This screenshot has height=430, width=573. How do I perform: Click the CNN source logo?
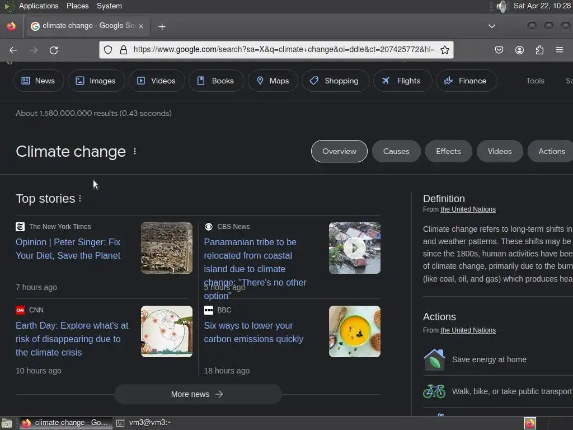[20, 310]
